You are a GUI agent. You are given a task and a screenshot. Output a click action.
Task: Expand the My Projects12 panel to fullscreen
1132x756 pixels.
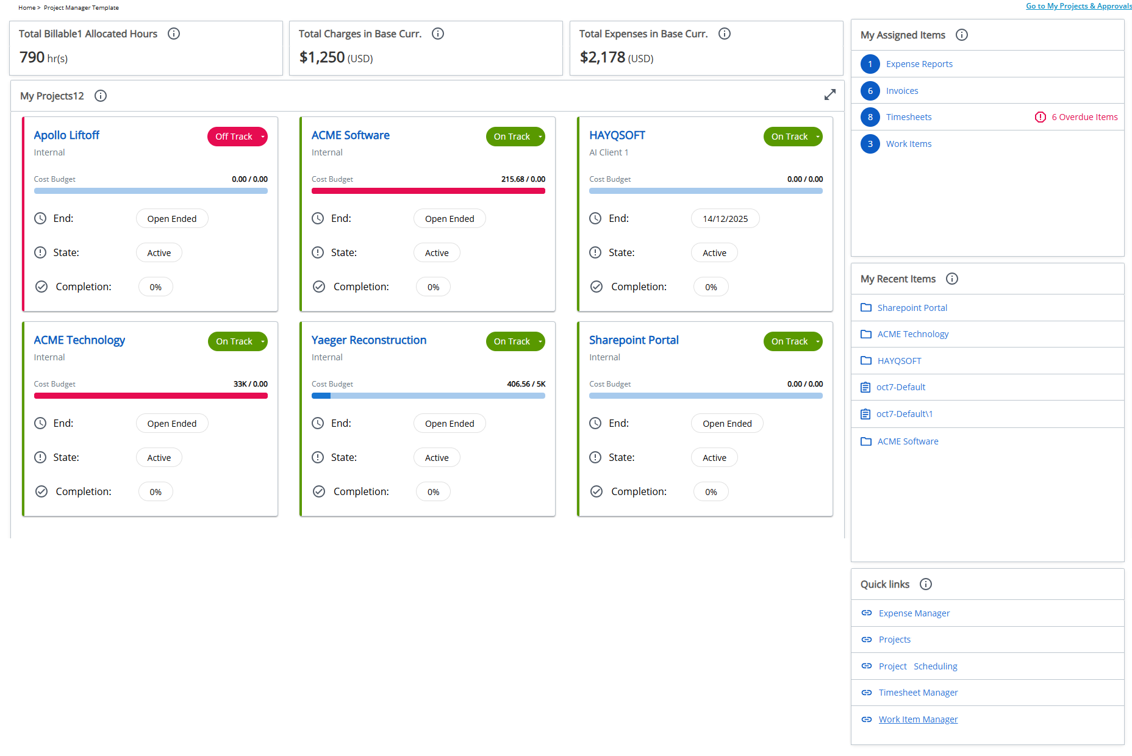830,94
